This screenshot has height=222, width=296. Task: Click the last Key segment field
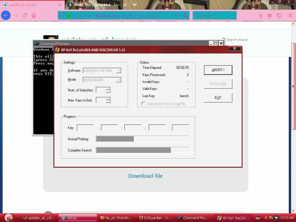pyautogui.click(x=180, y=127)
